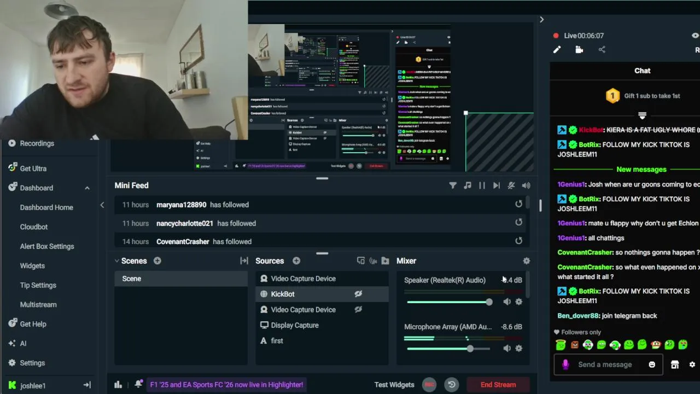Click the Gift 1 sub leaderboard banner

click(643, 96)
